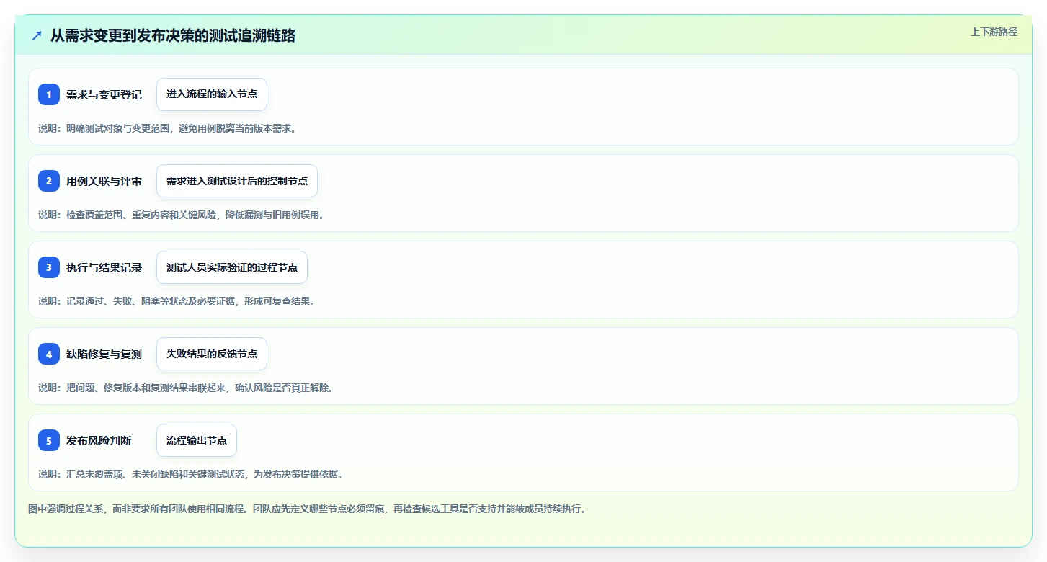
Task: Select the 执行与结果记录 step heading
Action: [x=104, y=267]
